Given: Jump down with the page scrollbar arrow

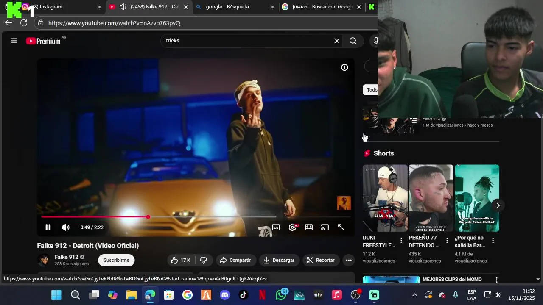Looking at the screenshot, I should pyautogui.click(x=538, y=280).
